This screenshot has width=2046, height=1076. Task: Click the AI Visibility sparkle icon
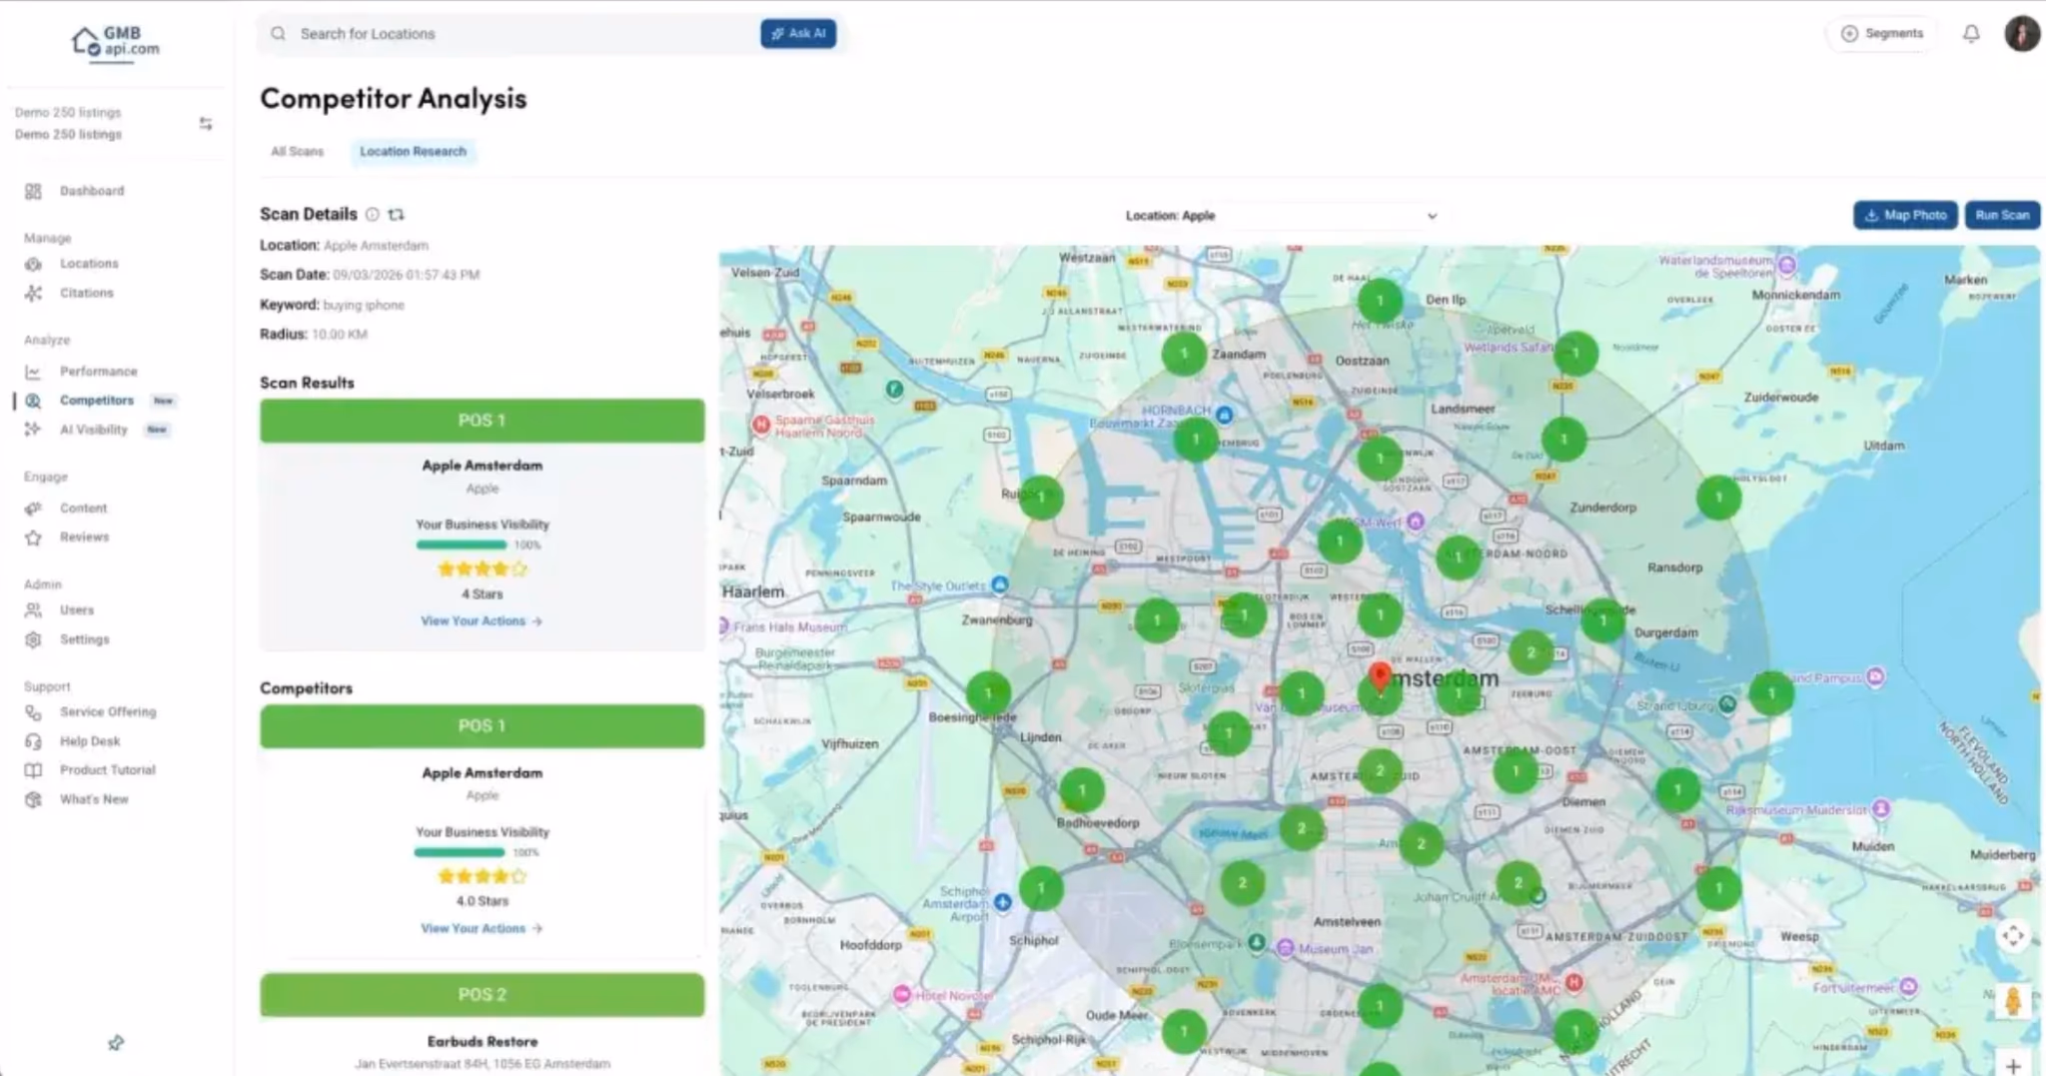click(33, 430)
